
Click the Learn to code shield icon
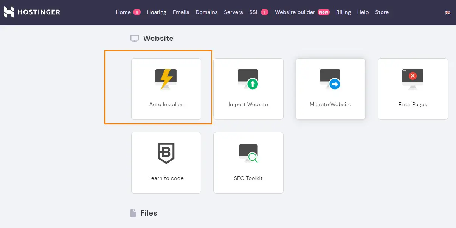[166, 153]
